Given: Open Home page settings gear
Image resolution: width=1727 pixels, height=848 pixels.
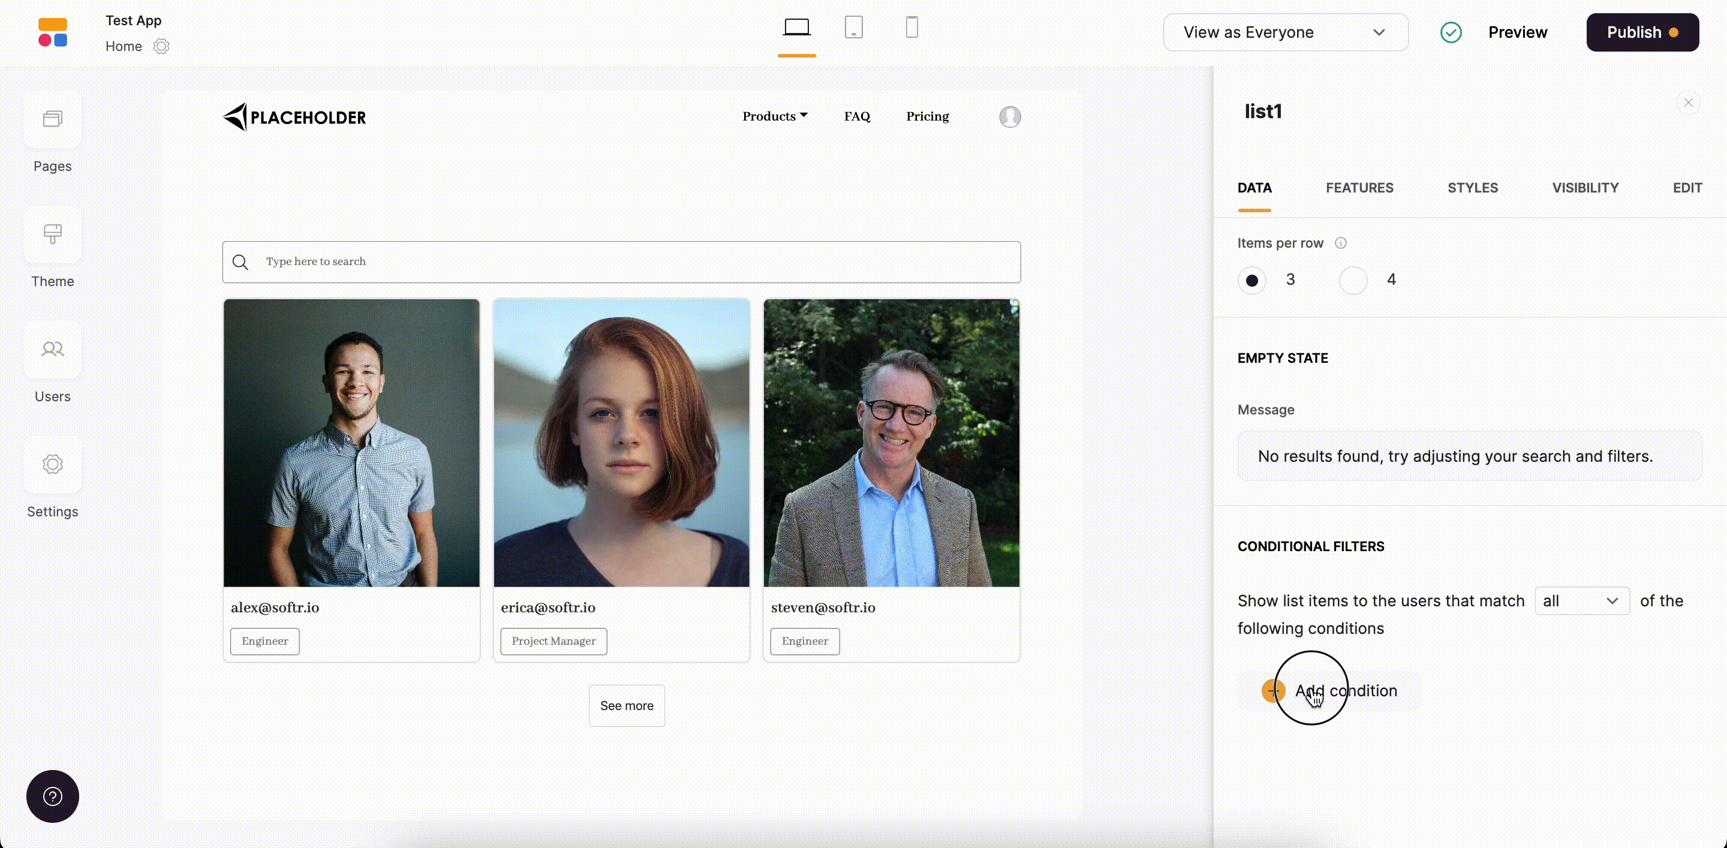Looking at the screenshot, I should (161, 46).
